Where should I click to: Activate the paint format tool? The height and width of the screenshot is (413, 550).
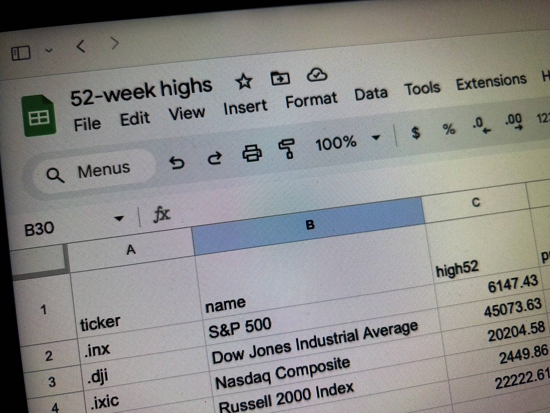287,148
